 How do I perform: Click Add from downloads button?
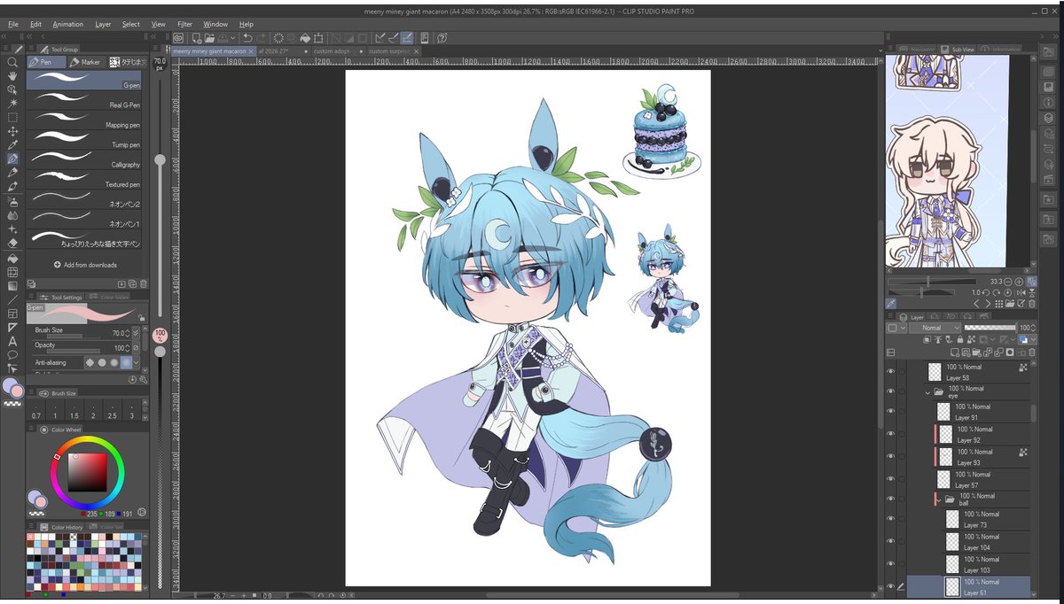point(85,265)
